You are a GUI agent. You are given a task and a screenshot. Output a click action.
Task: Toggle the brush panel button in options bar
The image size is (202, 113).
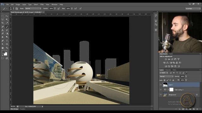[x=17, y=8]
